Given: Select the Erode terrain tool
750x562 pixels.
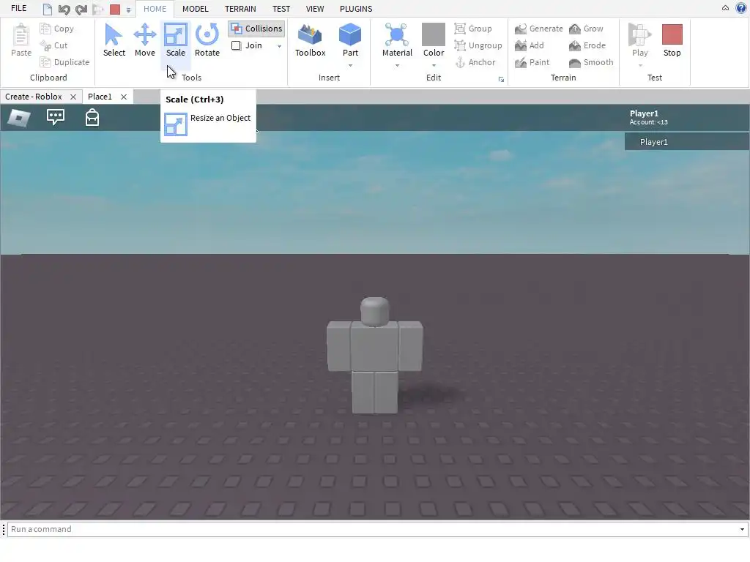Looking at the screenshot, I should coord(587,45).
